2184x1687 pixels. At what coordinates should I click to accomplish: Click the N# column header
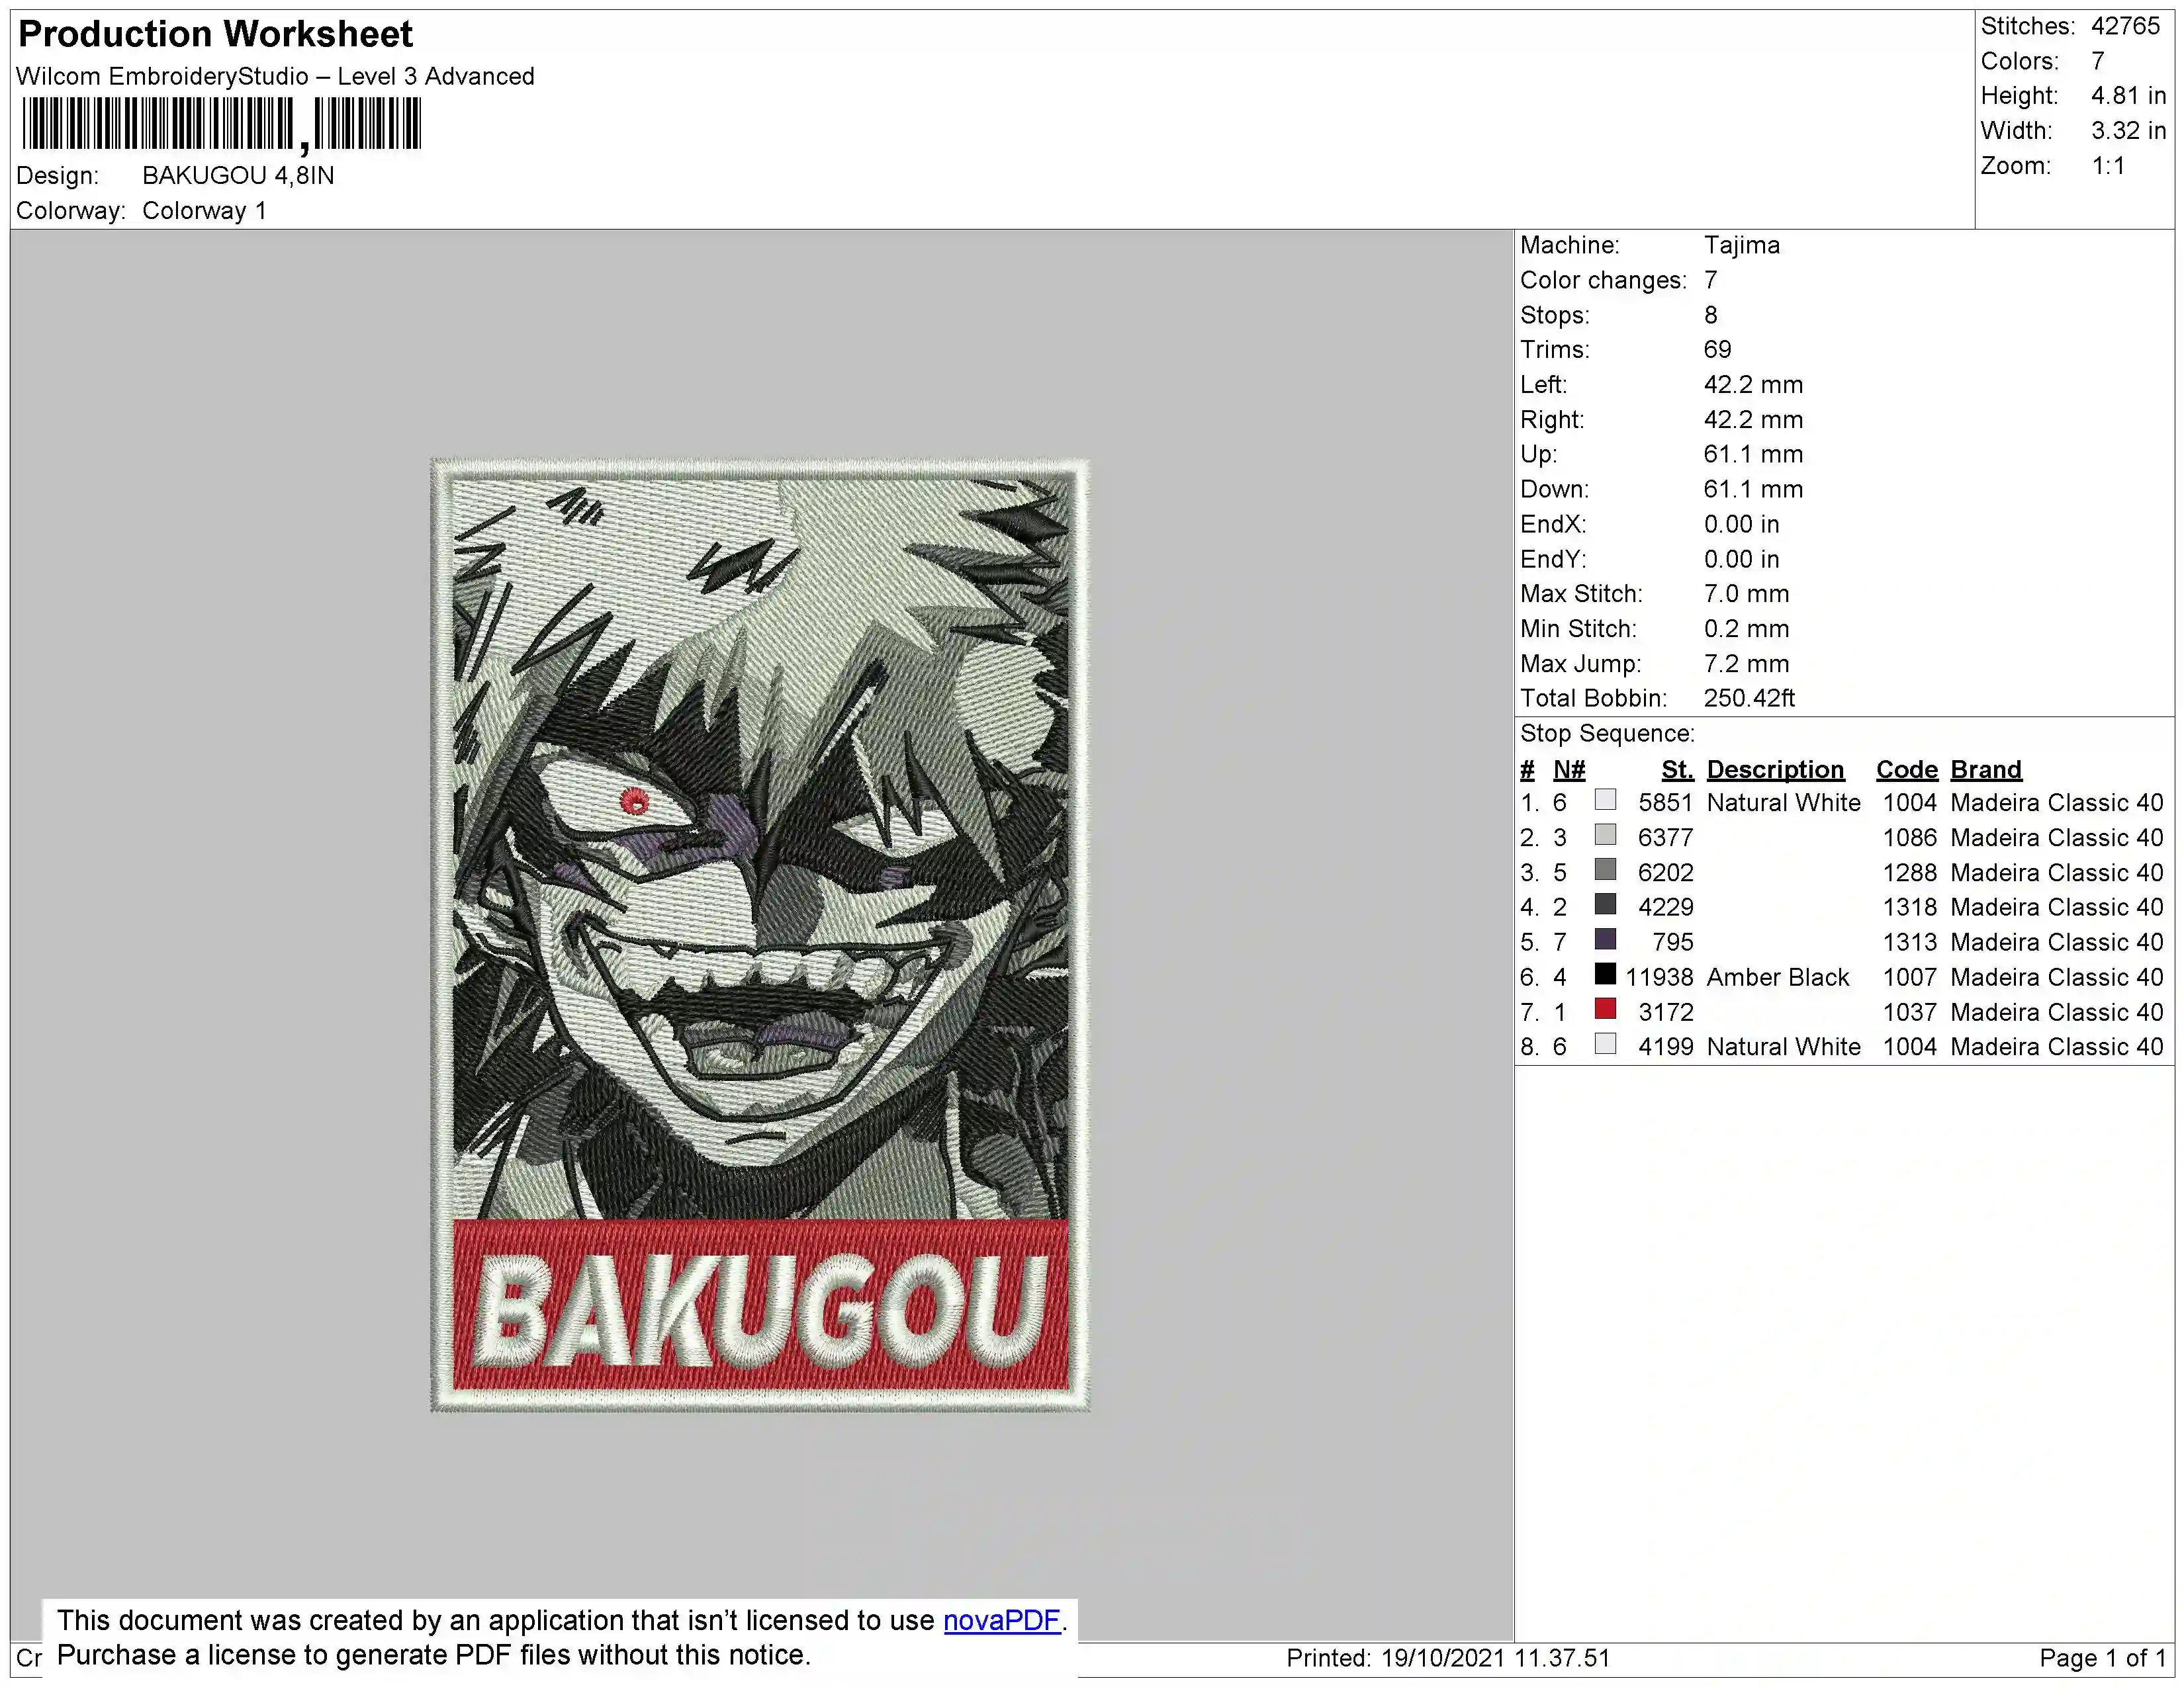click(x=1569, y=769)
